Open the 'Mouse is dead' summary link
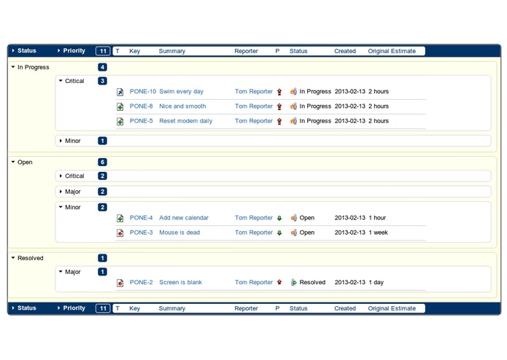 point(179,232)
